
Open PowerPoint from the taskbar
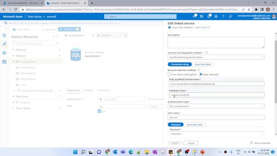[x=203, y=152]
